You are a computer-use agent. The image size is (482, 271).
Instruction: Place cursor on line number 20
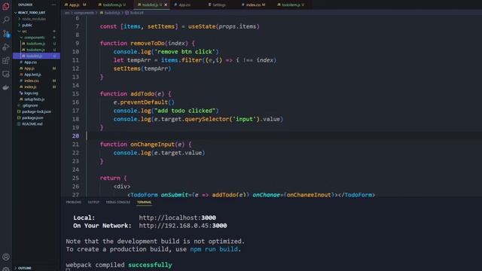point(75,135)
